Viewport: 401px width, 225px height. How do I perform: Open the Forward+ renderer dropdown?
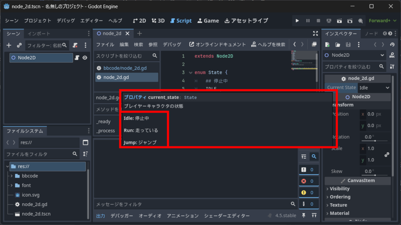(383, 21)
